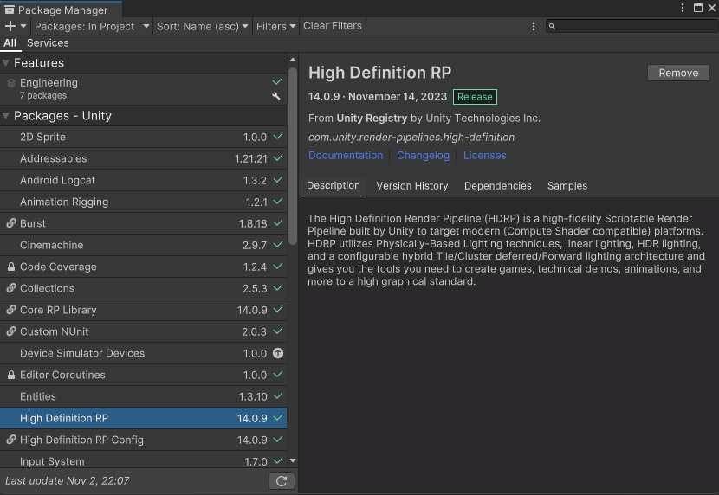Collapse the Features section

pos(5,62)
